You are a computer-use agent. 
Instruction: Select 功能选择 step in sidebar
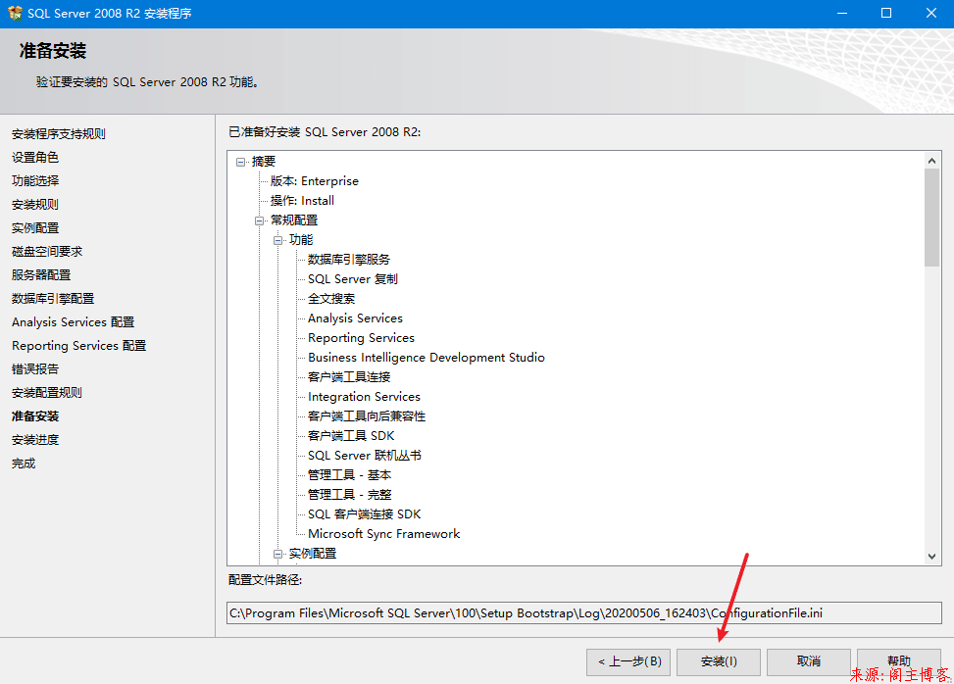pos(35,180)
